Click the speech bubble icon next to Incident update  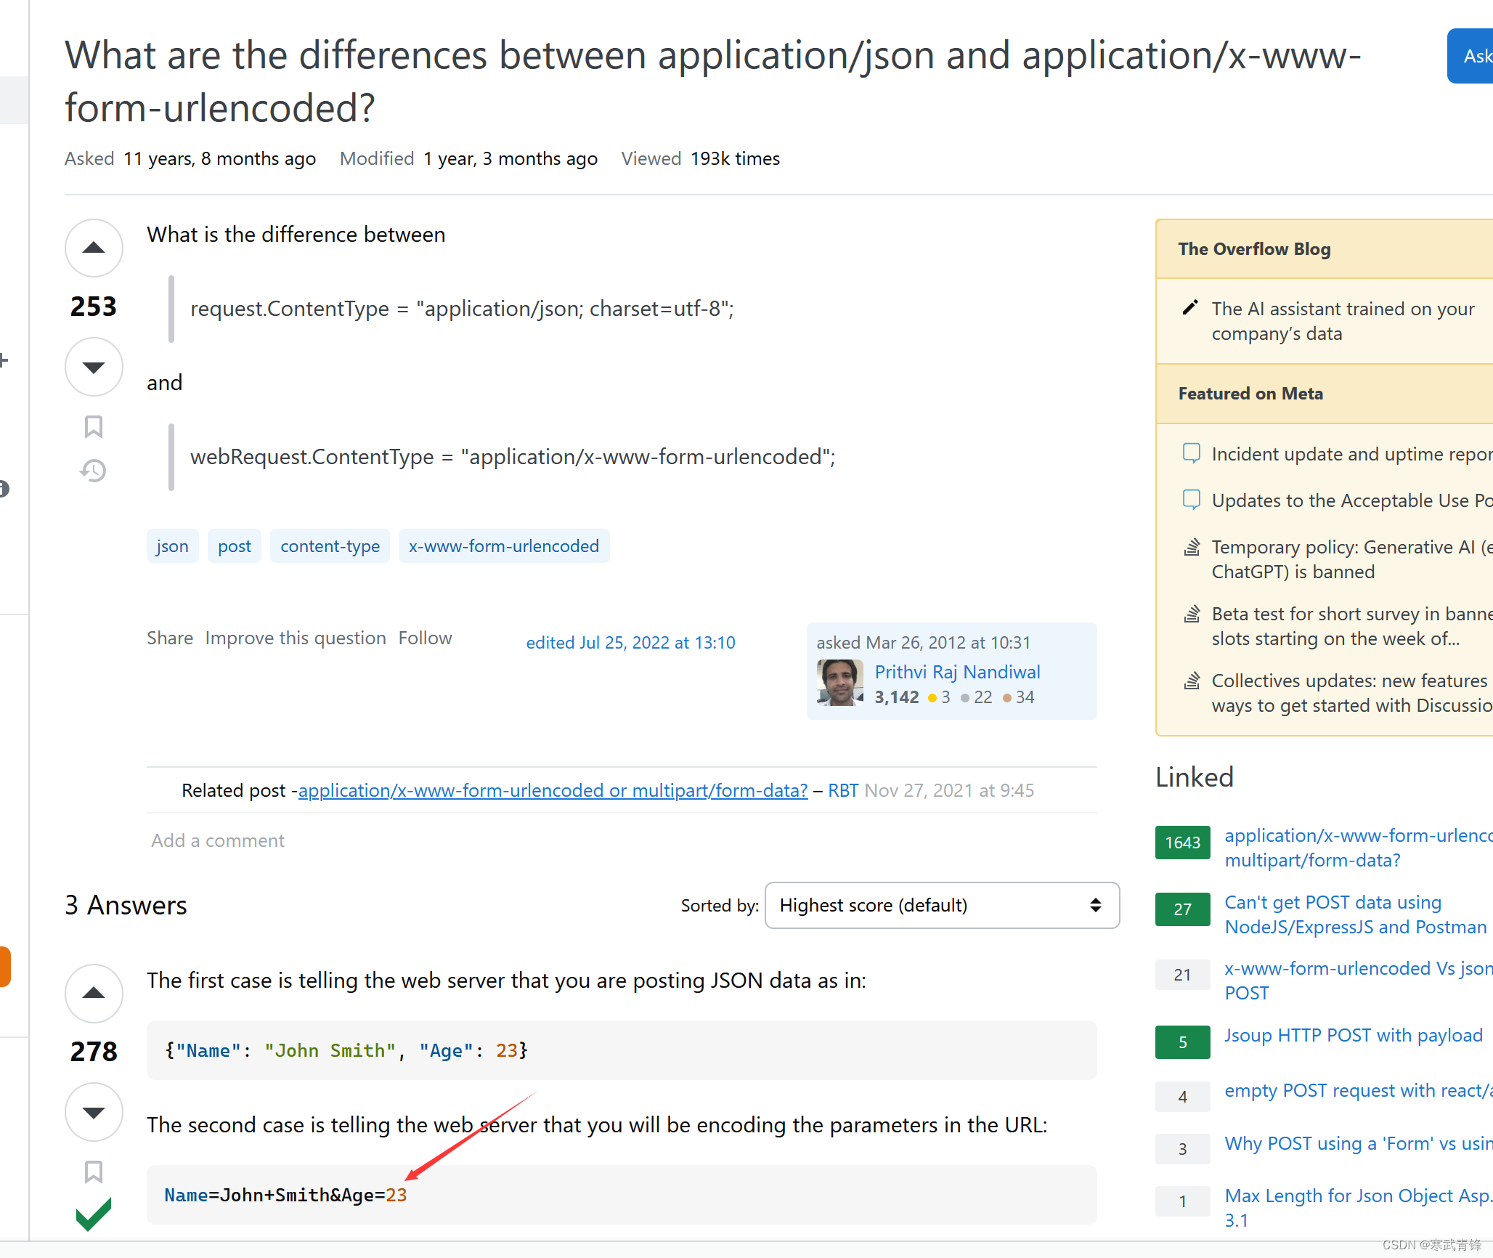click(x=1191, y=453)
